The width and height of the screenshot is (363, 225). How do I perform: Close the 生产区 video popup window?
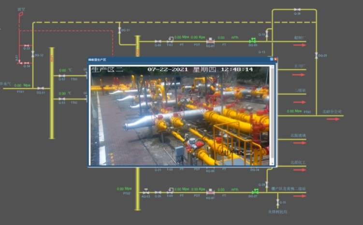pyautogui.click(x=275, y=59)
